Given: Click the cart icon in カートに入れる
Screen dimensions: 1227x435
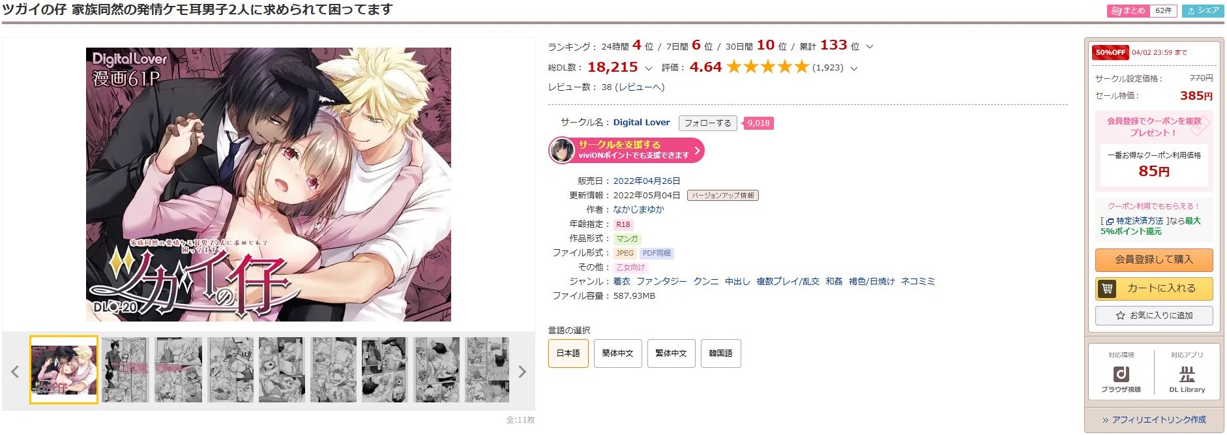Looking at the screenshot, I should (x=1107, y=288).
